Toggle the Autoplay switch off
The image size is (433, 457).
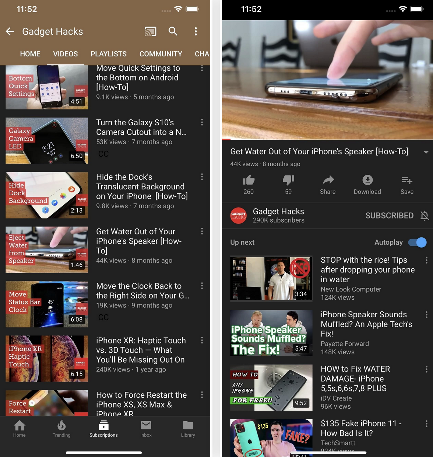[x=417, y=243]
